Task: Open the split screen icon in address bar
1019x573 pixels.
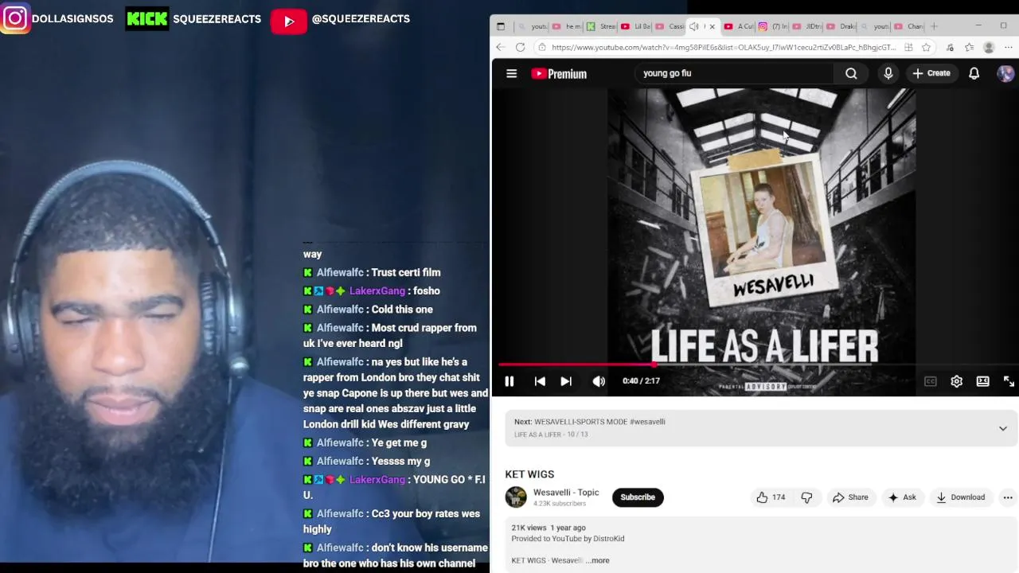Action: pyautogui.click(x=908, y=47)
